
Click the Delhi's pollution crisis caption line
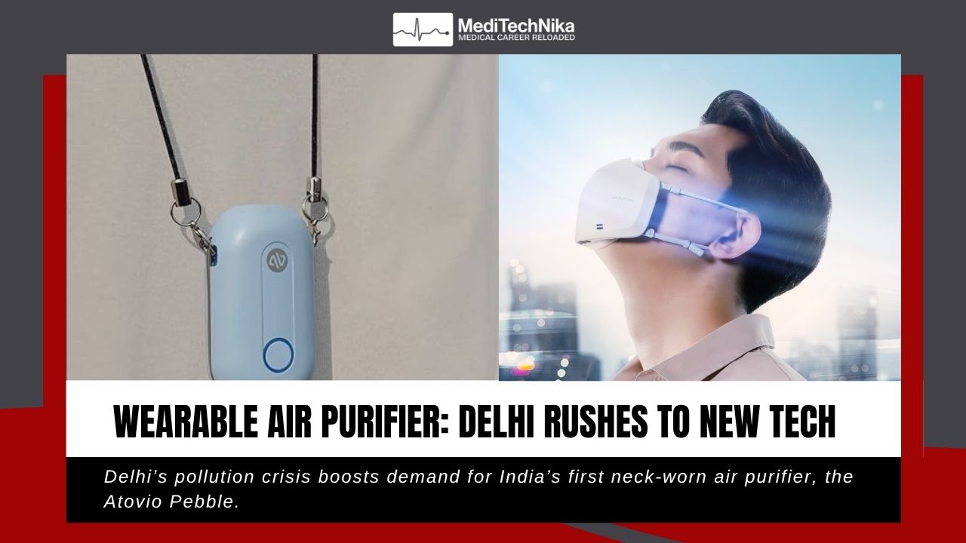click(x=478, y=477)
